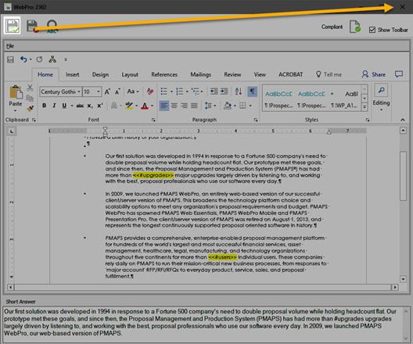
Task: Go to the Mailings tab
Action: coord(201,74)
